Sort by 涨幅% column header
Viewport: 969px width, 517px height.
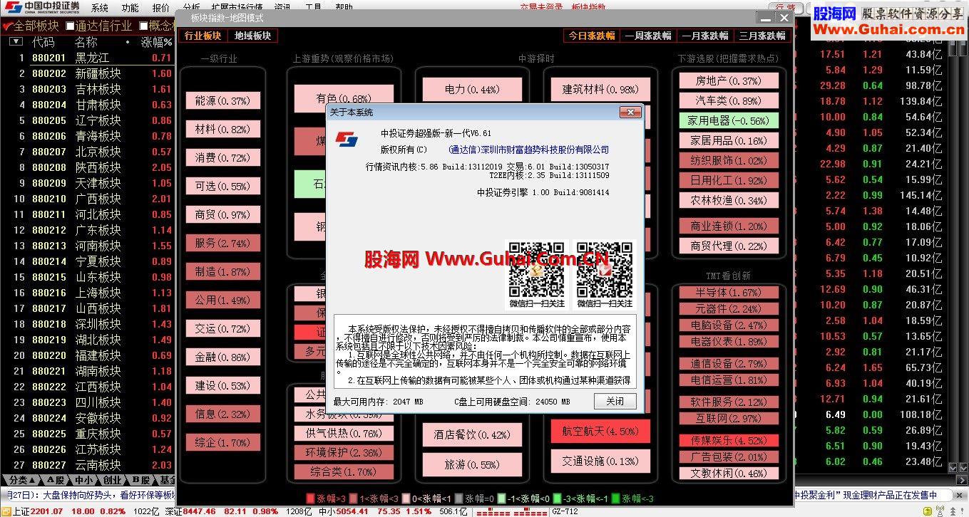(x=157, y=42)
